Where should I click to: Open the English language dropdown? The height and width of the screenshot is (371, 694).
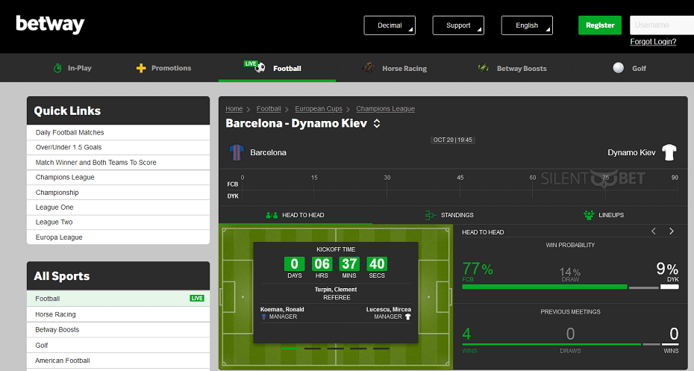coord(527,25)
